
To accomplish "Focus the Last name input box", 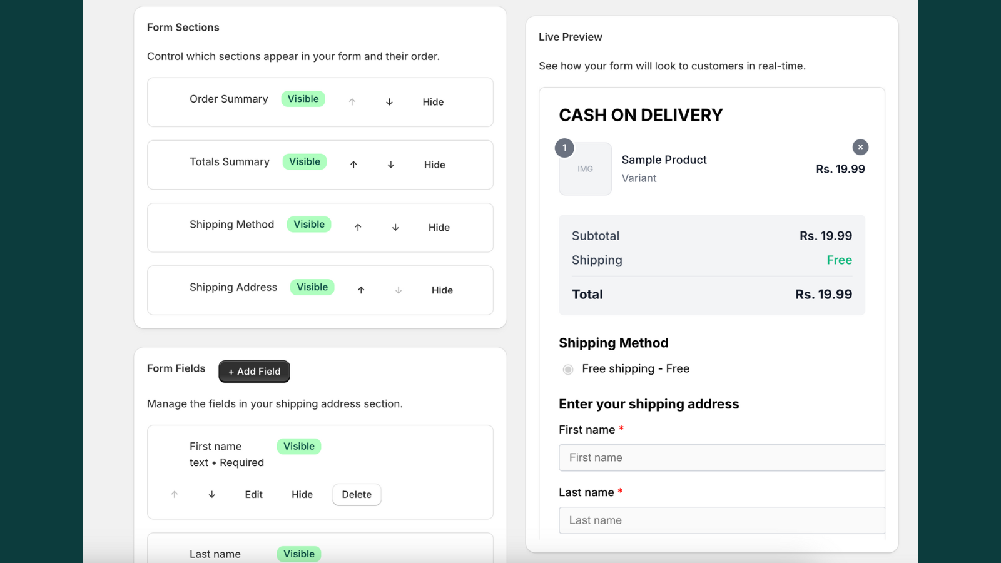I will pos(721,520).
